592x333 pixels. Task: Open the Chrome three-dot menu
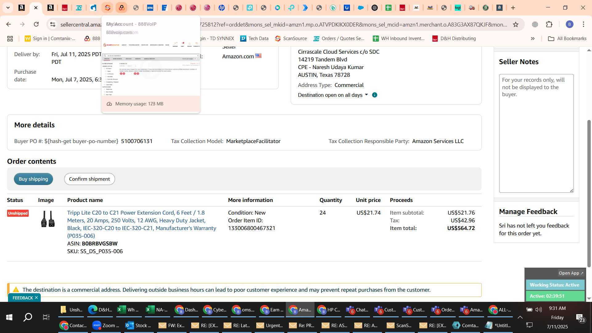(583, 24)
